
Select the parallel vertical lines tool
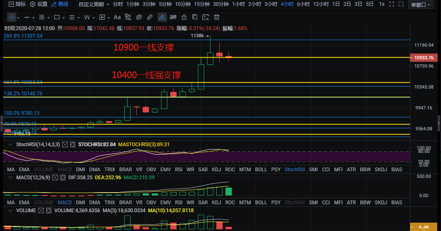pos(41,18)
